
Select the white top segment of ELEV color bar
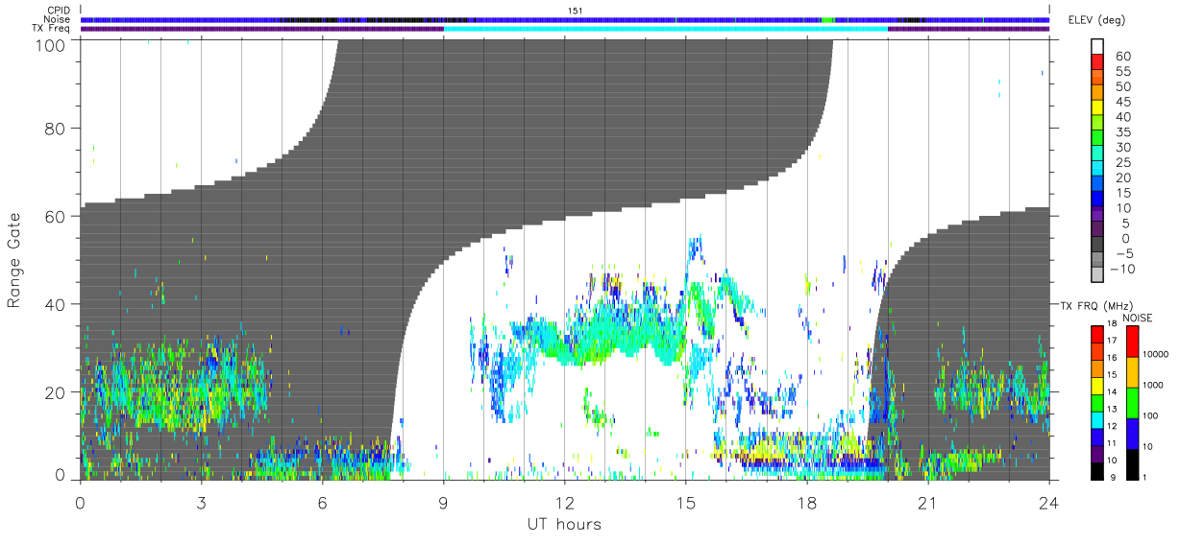[1098, 48]
